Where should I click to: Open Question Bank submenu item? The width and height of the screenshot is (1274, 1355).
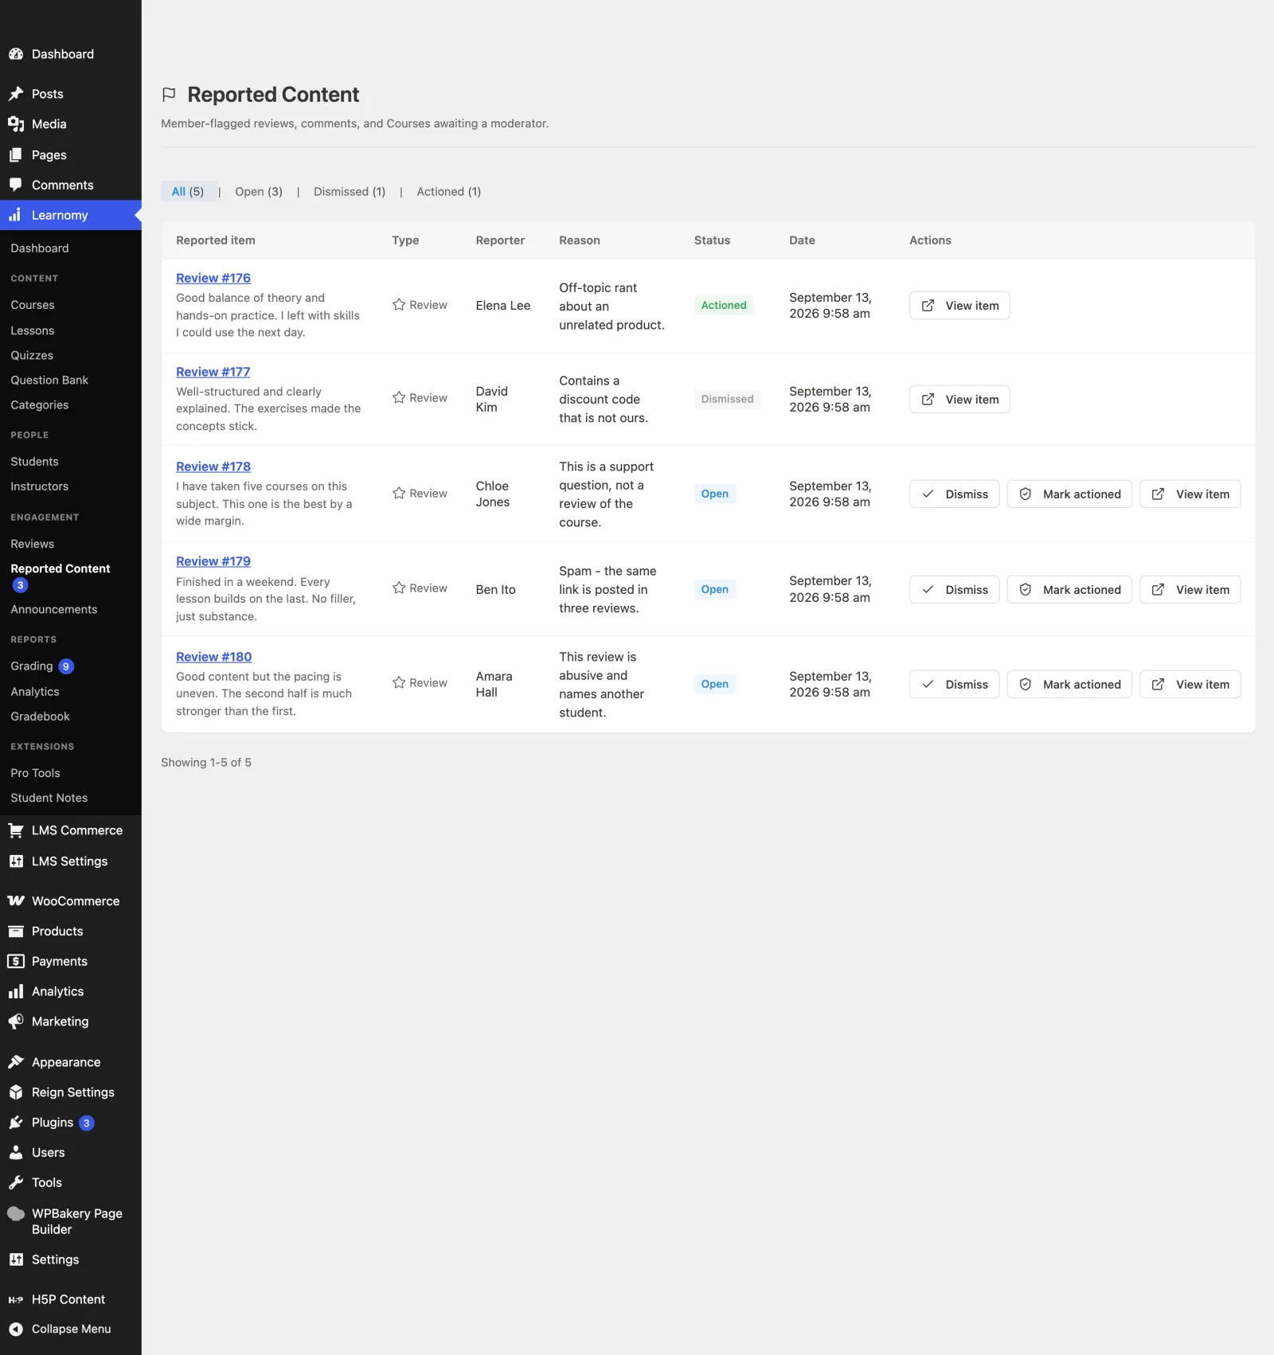click(x=49, y=381)
